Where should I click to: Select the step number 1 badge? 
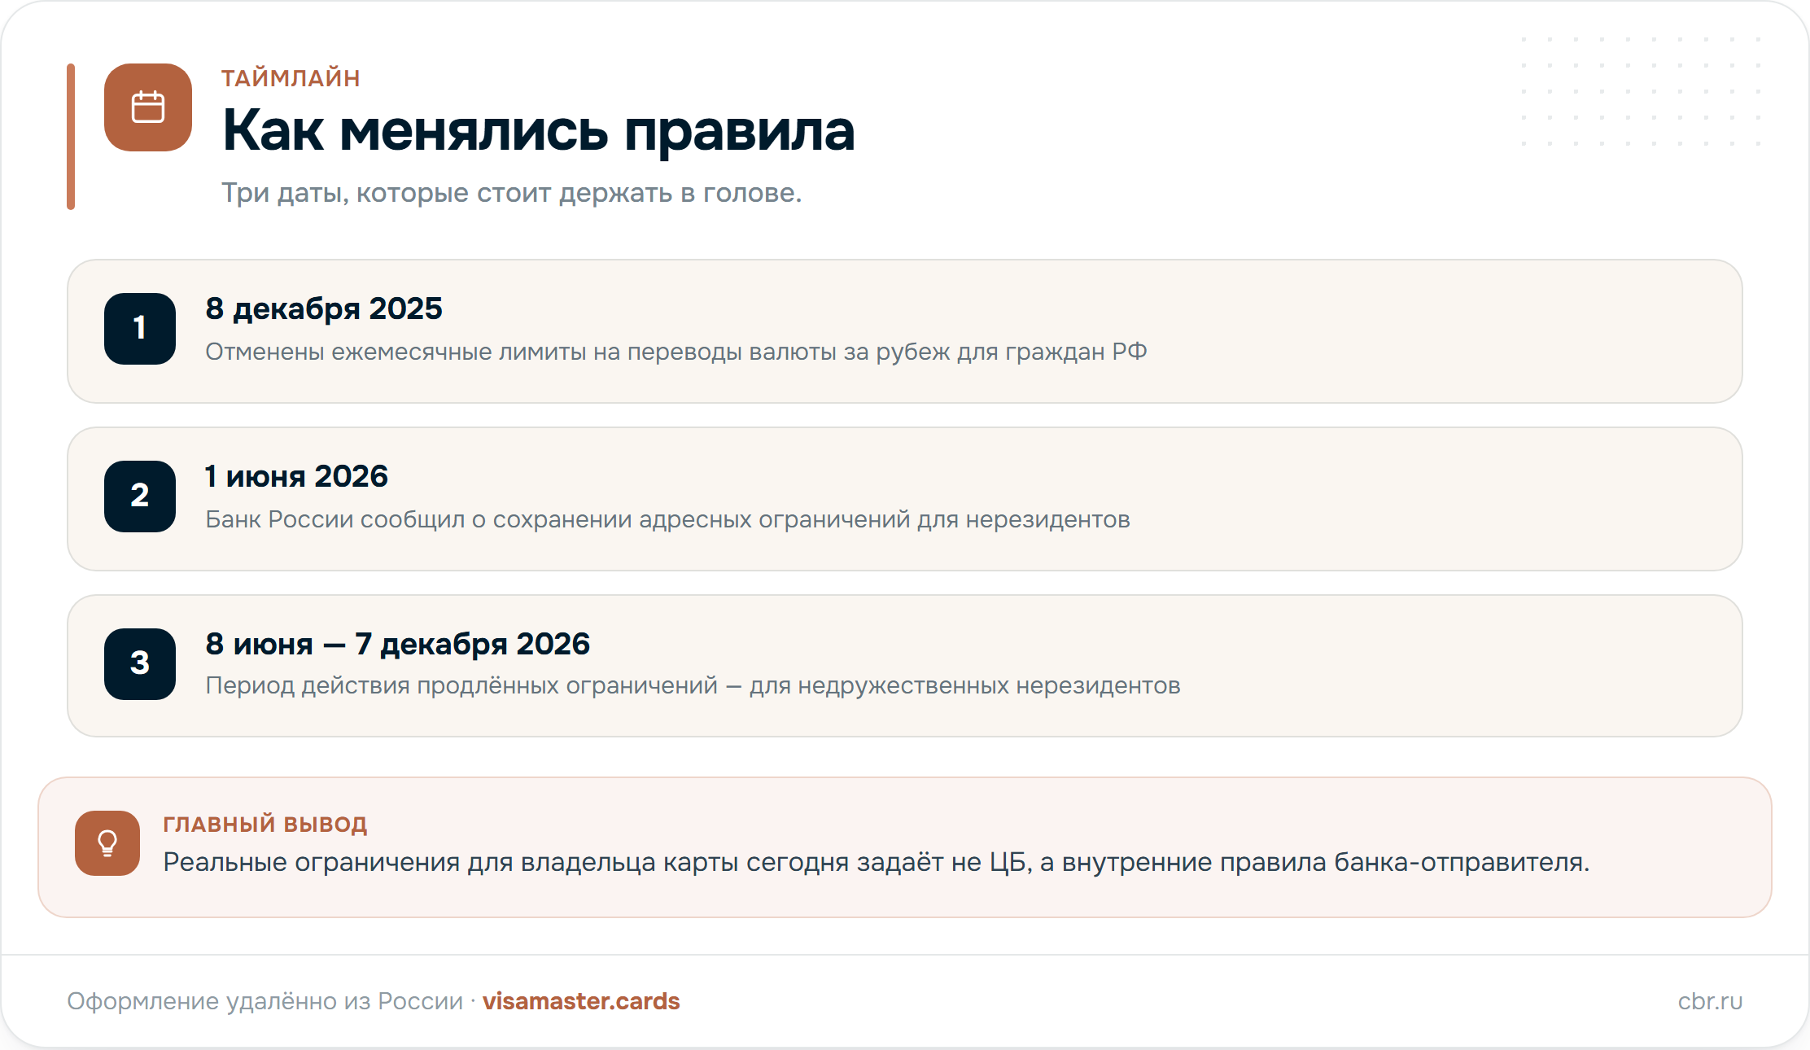tap(140, 329)
